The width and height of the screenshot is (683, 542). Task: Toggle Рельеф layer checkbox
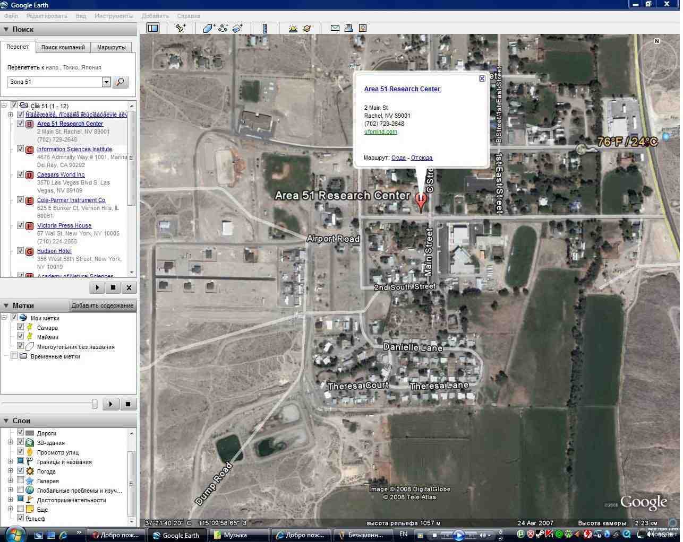(21, 518)
